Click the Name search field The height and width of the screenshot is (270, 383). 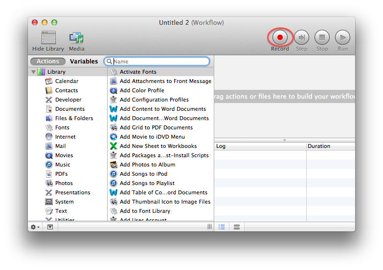pyautogui.click(x=157, y=62)
